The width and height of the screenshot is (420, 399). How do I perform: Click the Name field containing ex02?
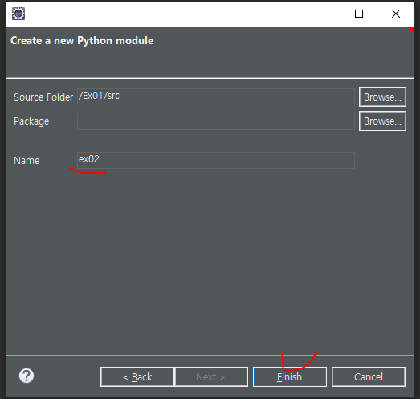[x=216, y=160]
